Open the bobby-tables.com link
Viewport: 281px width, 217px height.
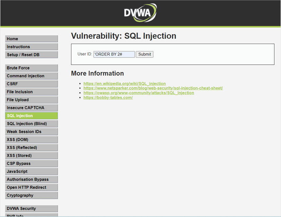(108, 97)
